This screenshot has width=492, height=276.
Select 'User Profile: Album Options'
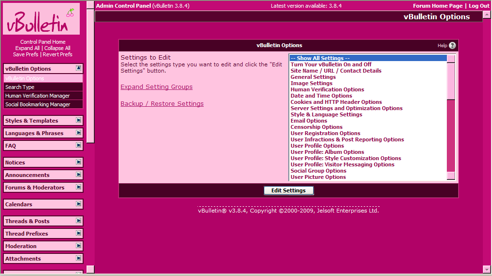(368, 152)
